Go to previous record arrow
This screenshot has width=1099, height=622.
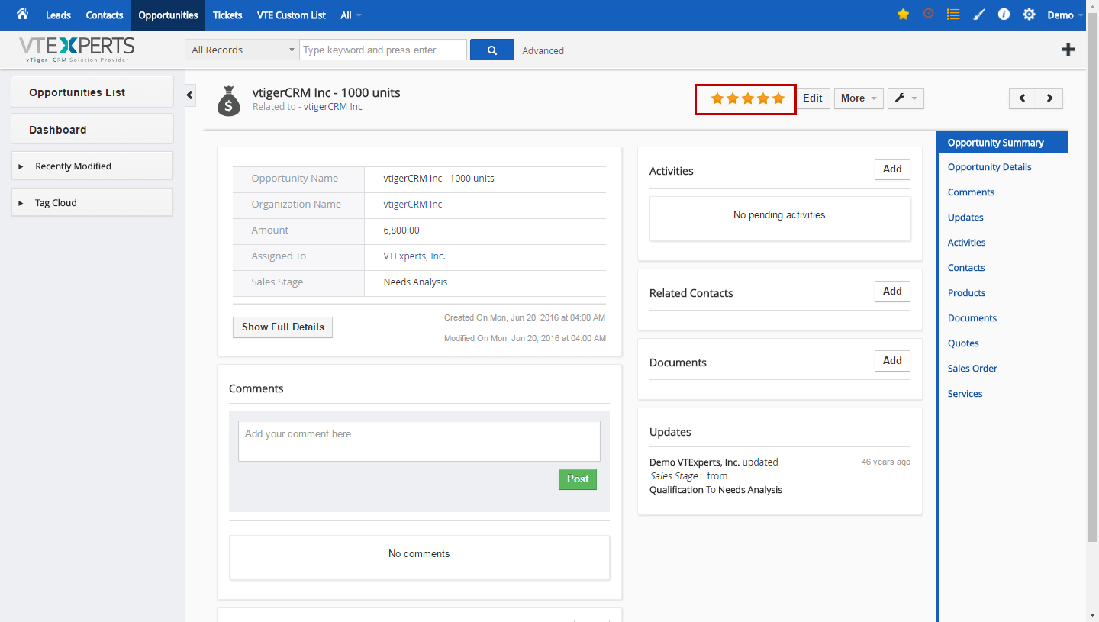tap(1023, 98)
